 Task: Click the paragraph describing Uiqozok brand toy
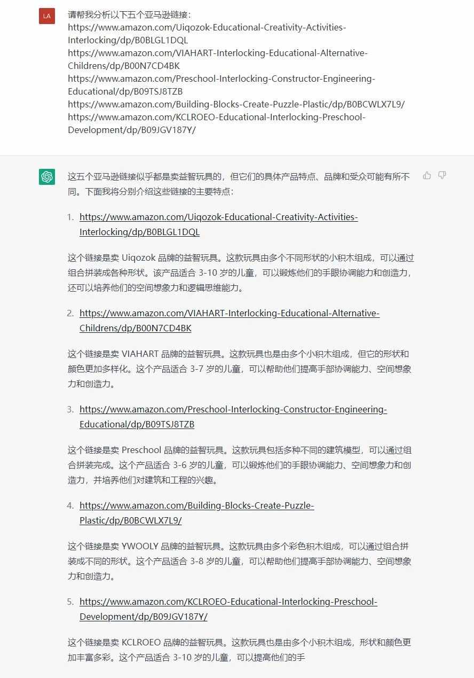point(241,272)
